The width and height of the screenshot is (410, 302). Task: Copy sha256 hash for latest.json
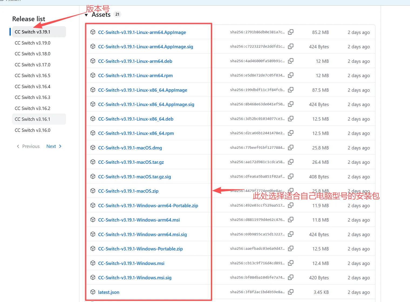tap(291, 292)
